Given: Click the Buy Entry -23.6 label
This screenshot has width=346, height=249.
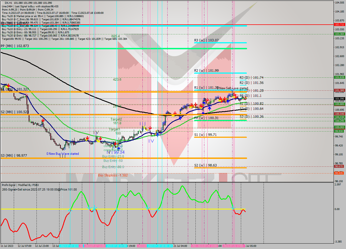Looking at the screenshot, I should coord(113,156).
